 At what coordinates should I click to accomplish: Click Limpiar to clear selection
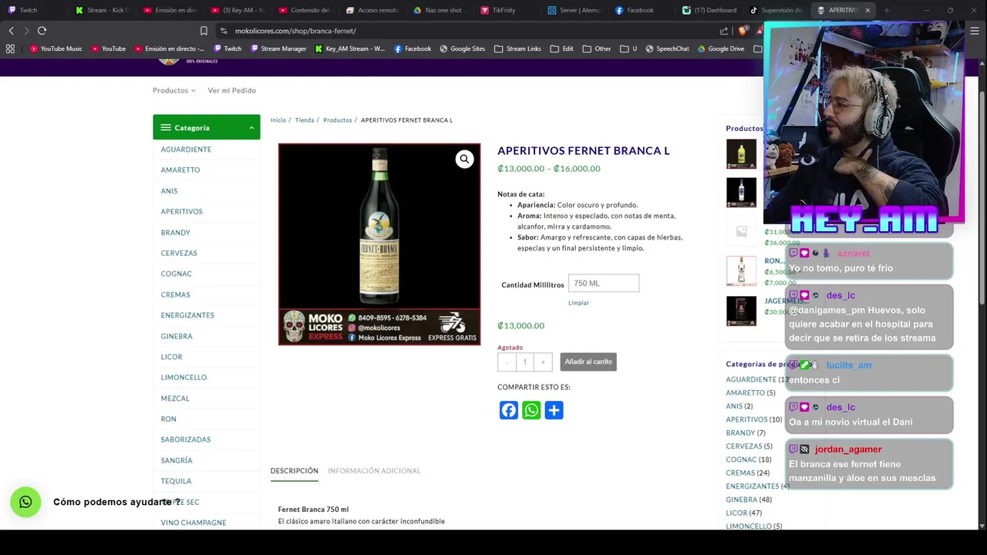coord(578,303)
